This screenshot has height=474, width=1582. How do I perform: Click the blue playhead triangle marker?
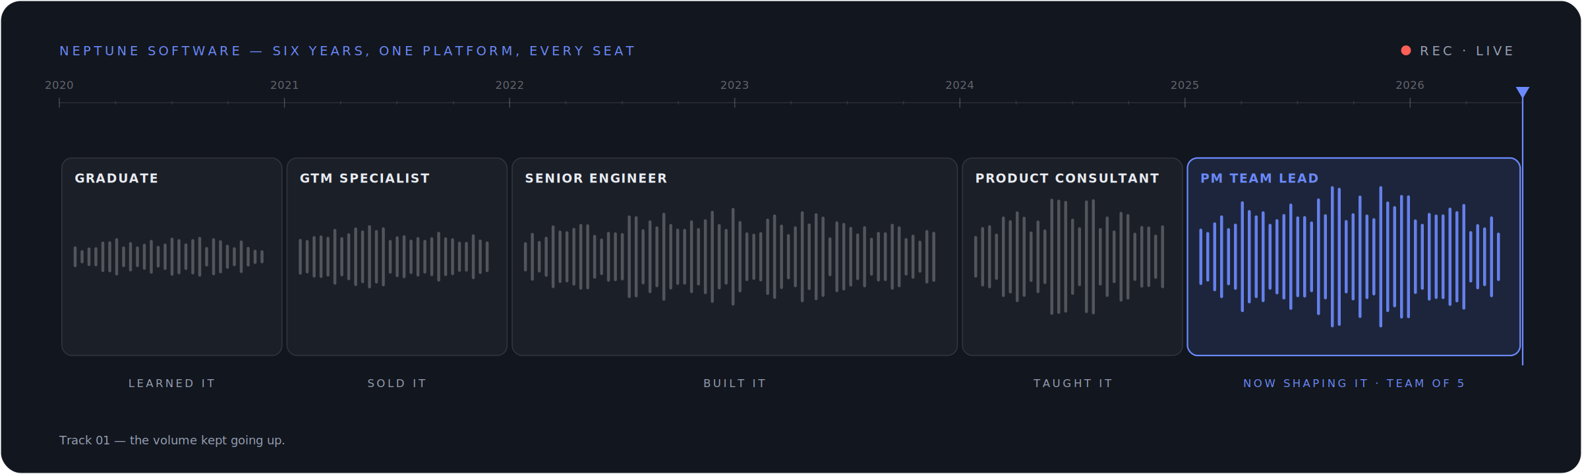click(1523, 92)
